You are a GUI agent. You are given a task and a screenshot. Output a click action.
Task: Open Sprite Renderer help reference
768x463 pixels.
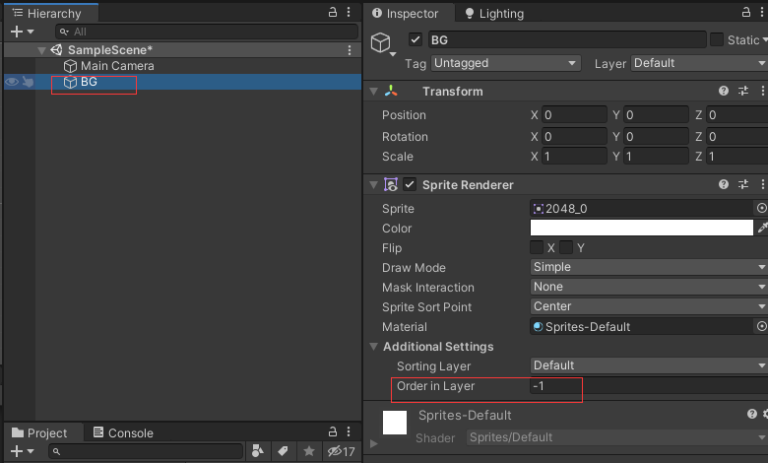[x=724, y=184]
